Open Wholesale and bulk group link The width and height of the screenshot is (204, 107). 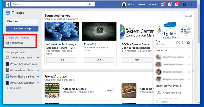(x=23, y=70)
